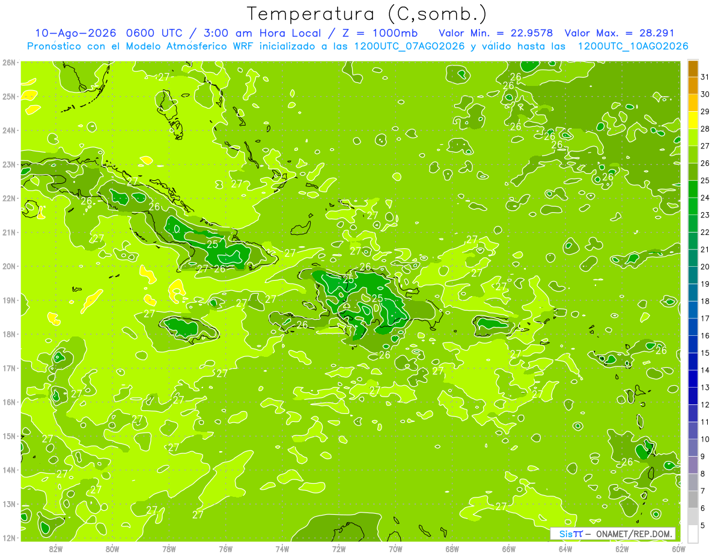Image resolution: width=721 pixels, height=557 pixels.
Task: Click the '70W' longitude label
Action: pos(396,549)
